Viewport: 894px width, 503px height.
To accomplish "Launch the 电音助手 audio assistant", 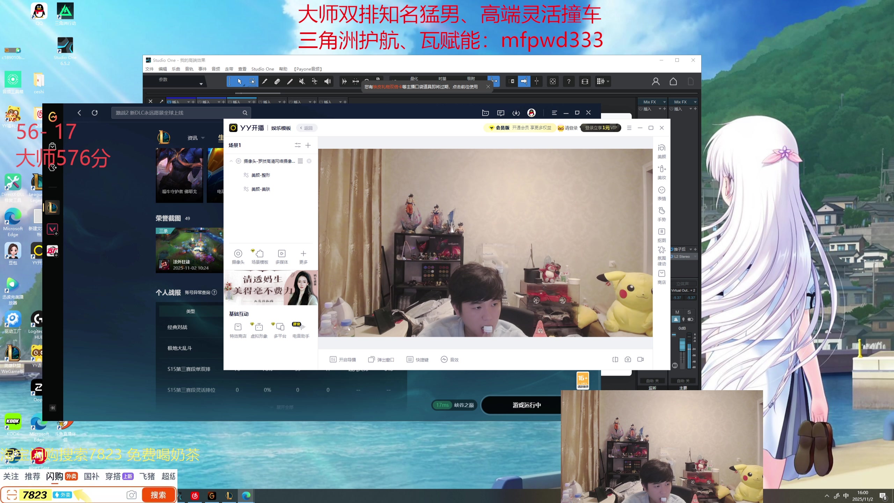I will pyautogui.click(x=300, y=329).
